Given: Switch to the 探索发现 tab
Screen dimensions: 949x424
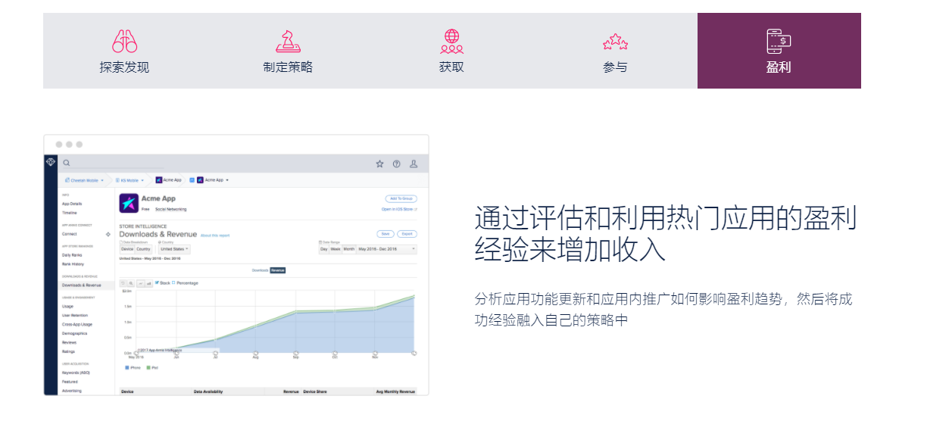Looking at the screenshot, I should [x=124, y=51].
